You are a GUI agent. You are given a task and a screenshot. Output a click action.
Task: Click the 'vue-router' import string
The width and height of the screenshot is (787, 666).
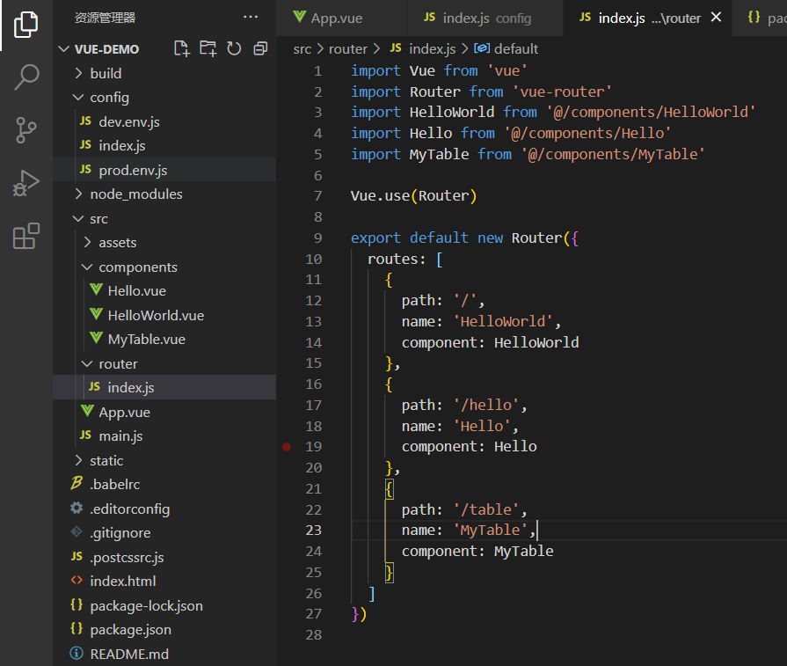pos(562,91)
